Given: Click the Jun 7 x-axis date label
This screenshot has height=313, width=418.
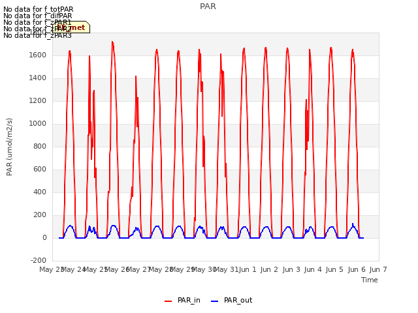Looking at the screenshot, I should point(378,269).
